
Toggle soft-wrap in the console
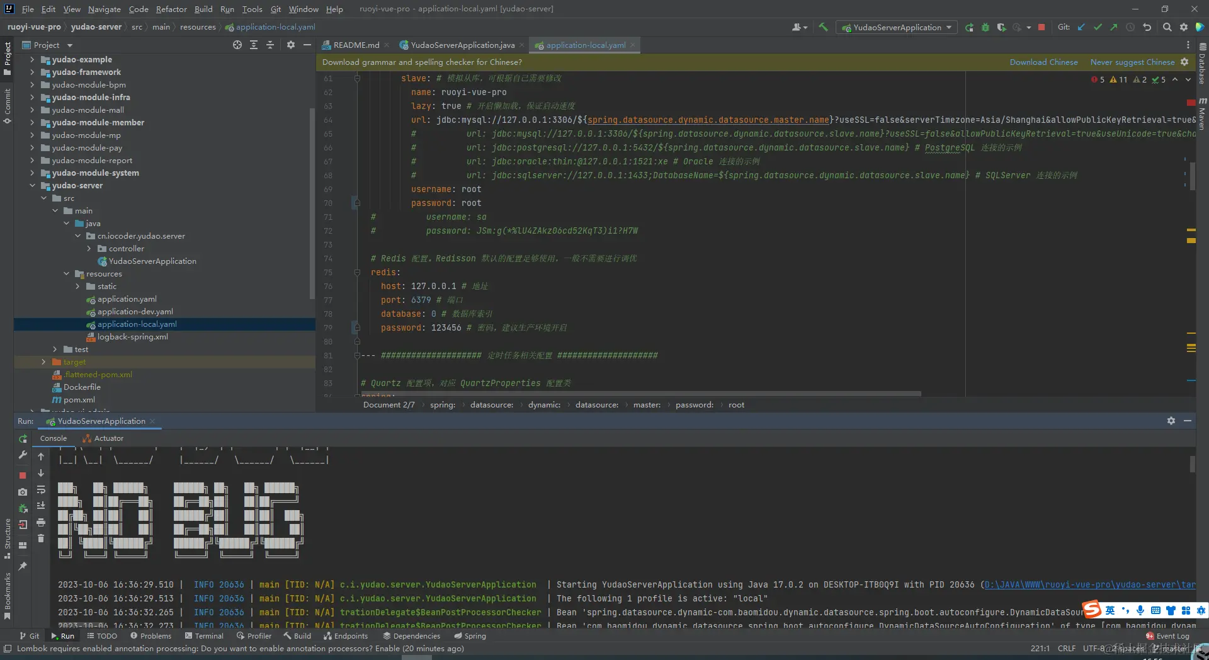pos(41,490)
